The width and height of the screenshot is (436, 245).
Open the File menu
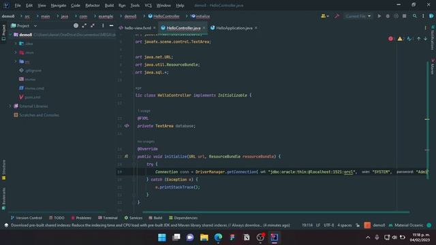point(18,5)
